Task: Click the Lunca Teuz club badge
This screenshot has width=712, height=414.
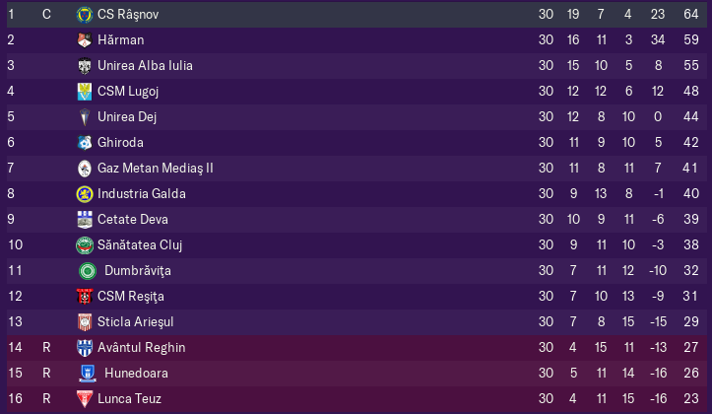Action: coord(85,399)
